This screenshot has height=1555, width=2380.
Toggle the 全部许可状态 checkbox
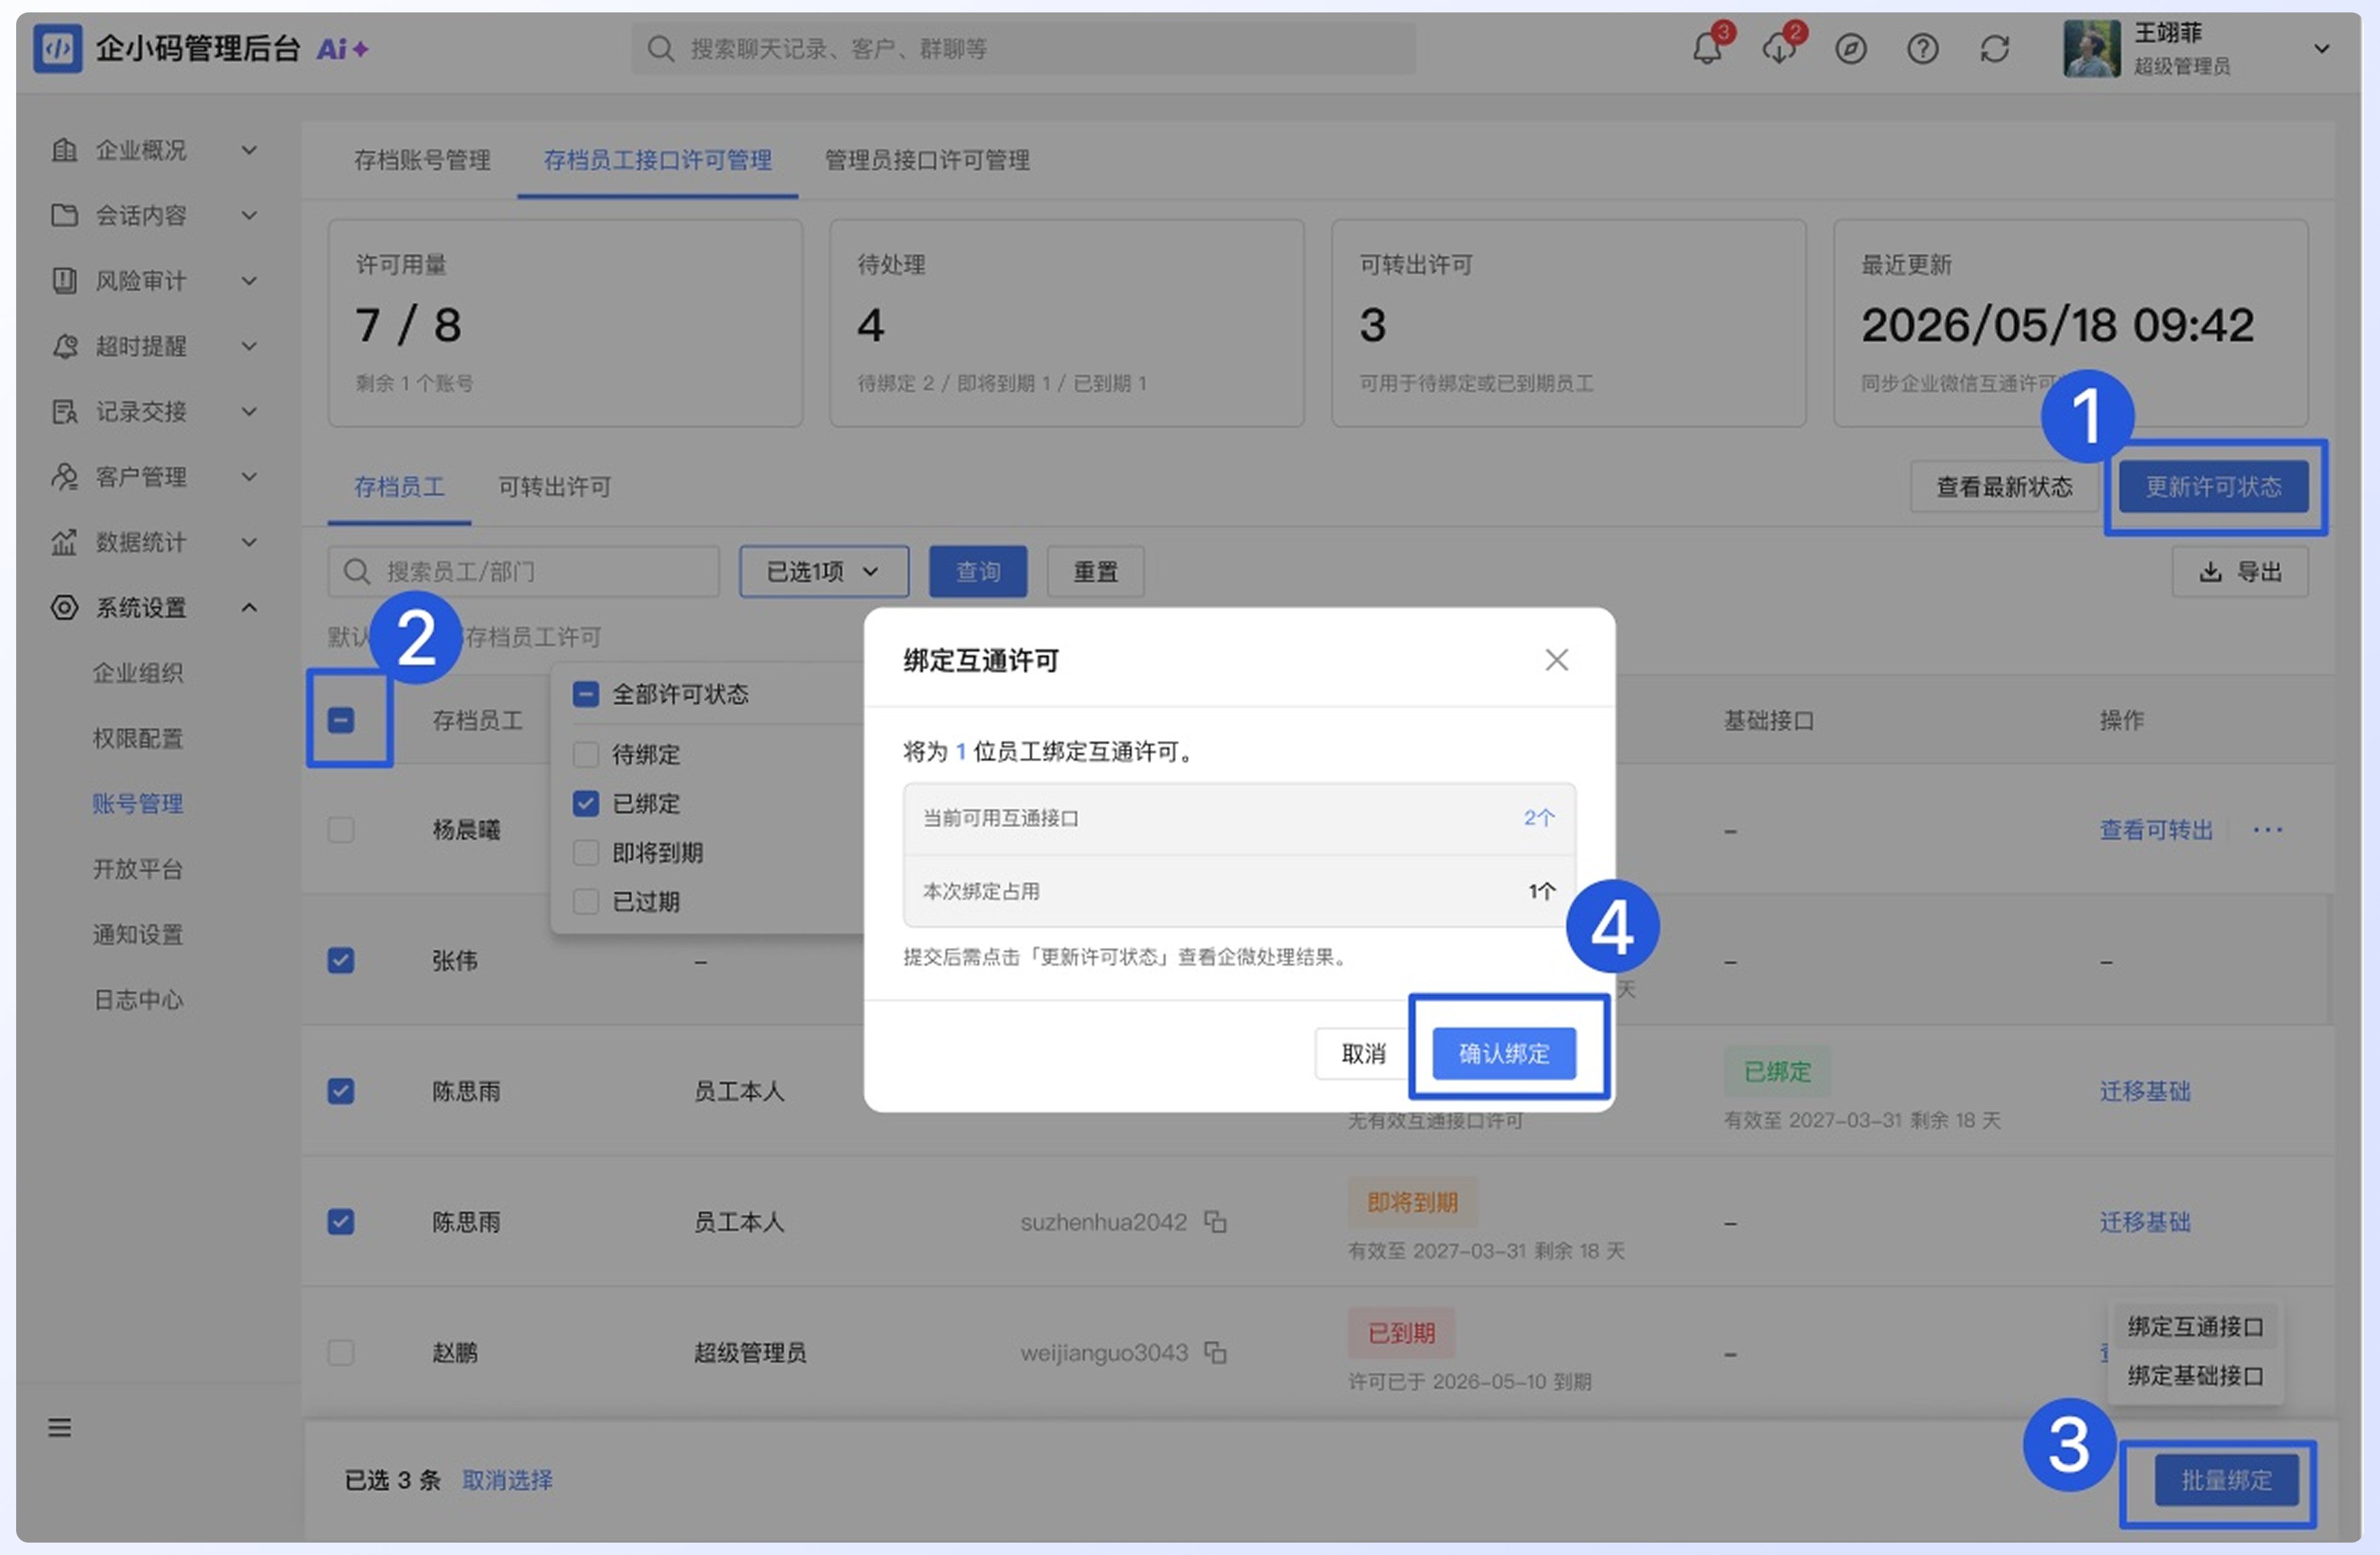586,694
